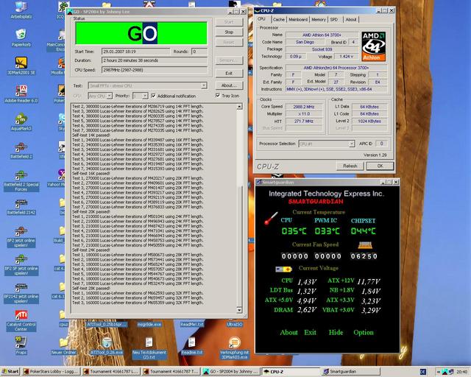Click the Sensors... button in SP2004

coord(229,60)
